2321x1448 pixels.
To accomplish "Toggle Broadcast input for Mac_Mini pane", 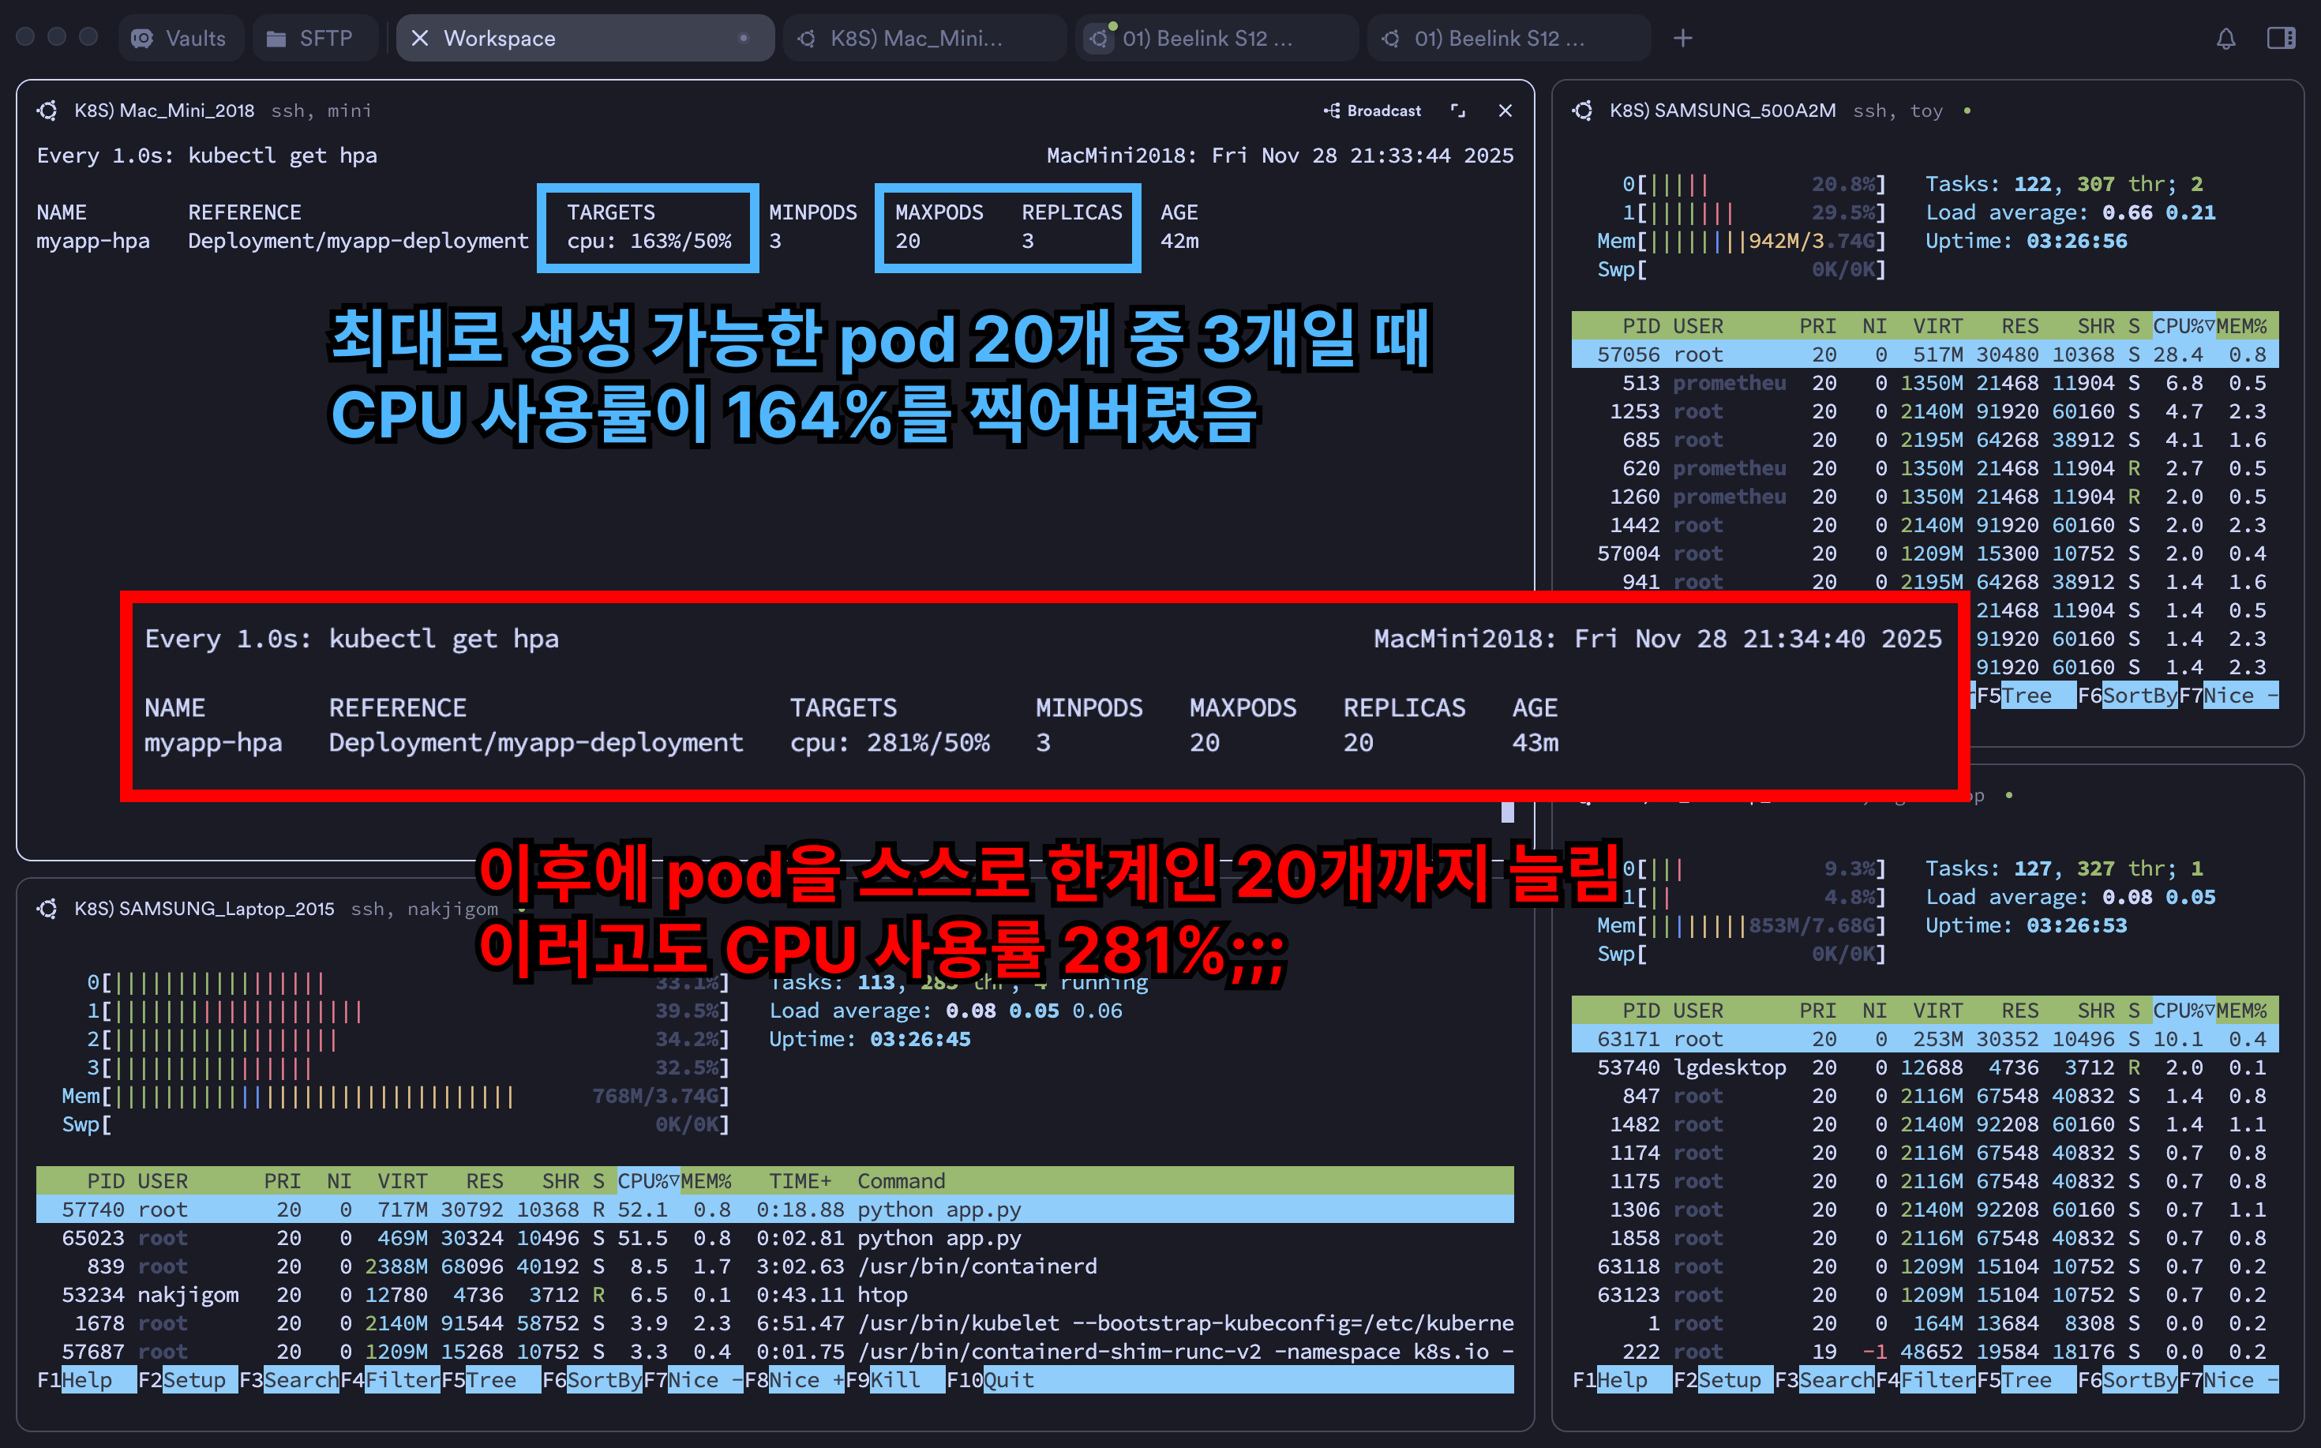I will (1372, 111).
